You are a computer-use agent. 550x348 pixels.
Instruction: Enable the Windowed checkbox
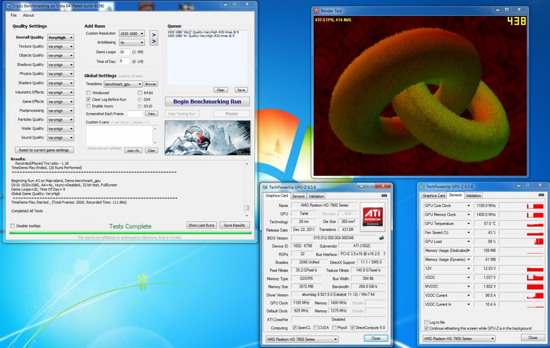[88, 93]
